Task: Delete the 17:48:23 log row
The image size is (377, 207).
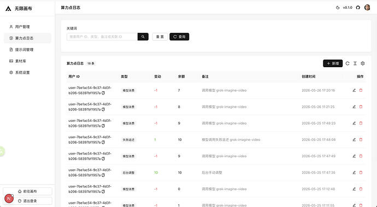Action: point(361,123)
